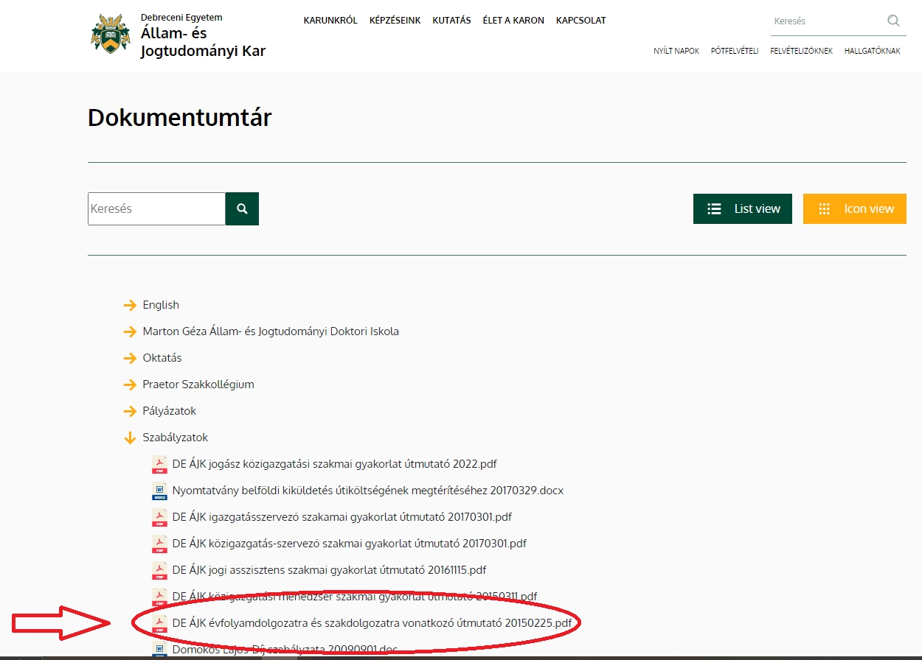This screenshot has height=660, width=922.
Task: Select the List view icon
Action: point(714,208)
